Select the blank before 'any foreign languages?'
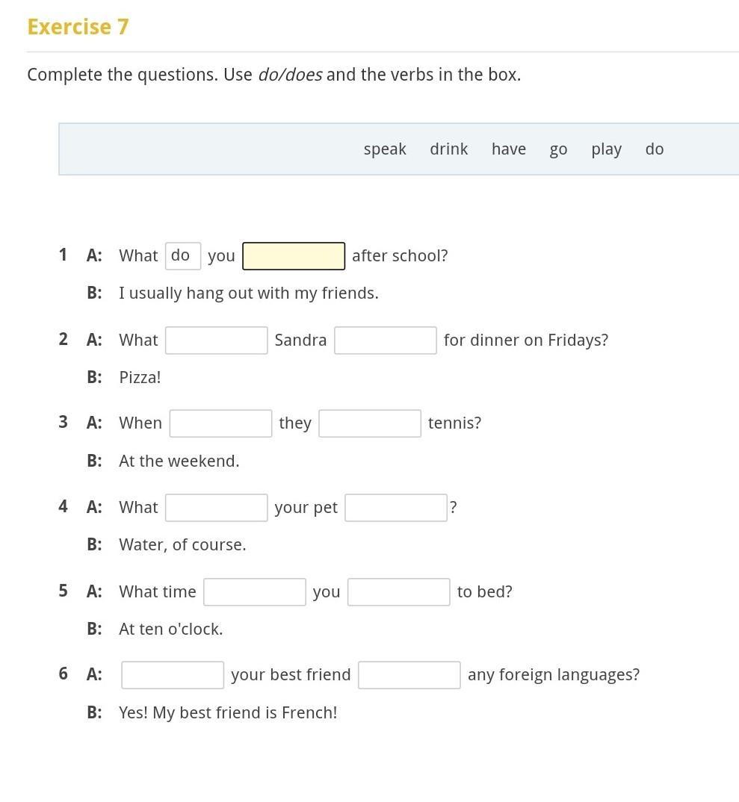Viewport: 739px width, 802px height. [x=409, y=674]
